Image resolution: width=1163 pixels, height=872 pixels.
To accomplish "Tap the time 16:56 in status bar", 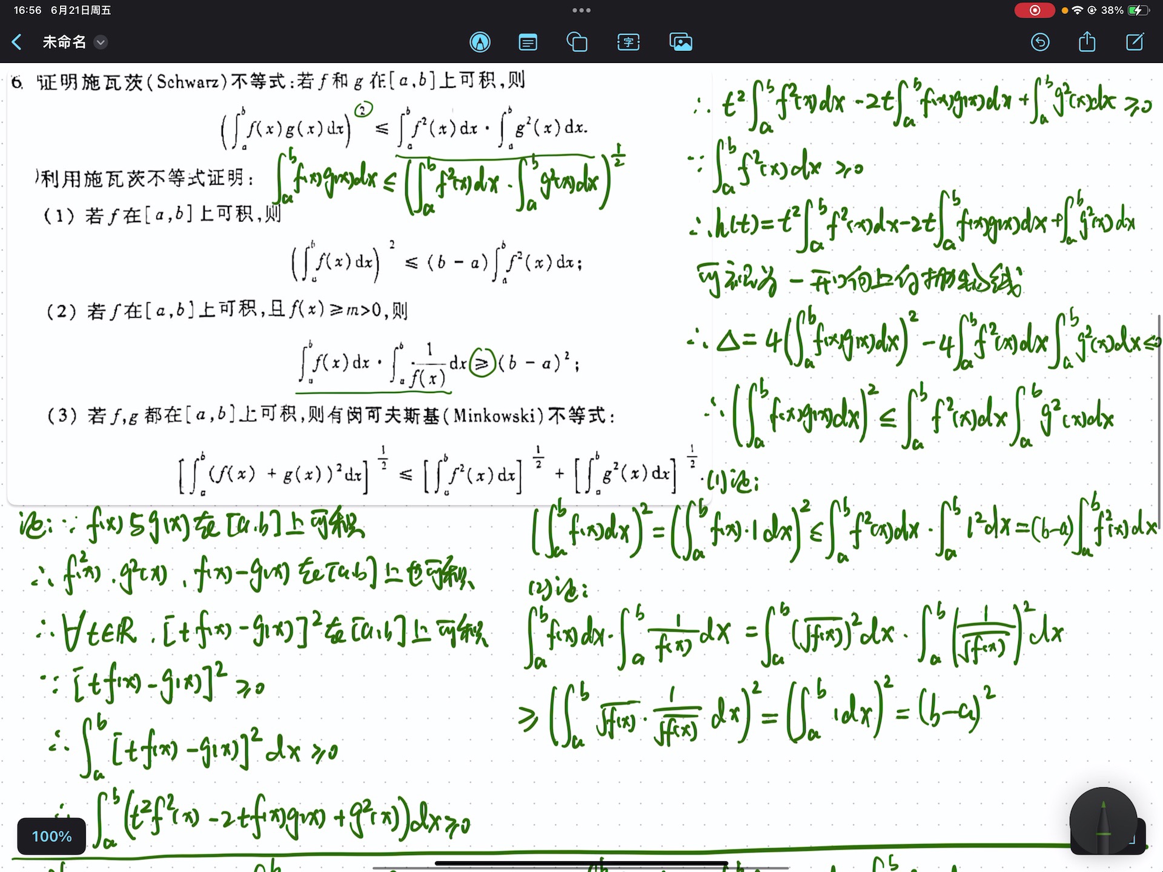I will (x=27, y=10).
